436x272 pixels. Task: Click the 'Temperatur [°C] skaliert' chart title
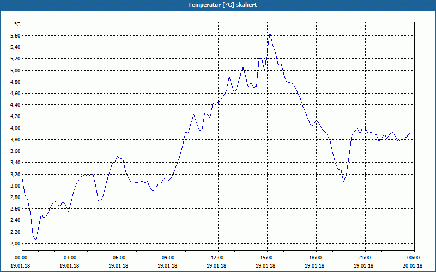[222, 5]
